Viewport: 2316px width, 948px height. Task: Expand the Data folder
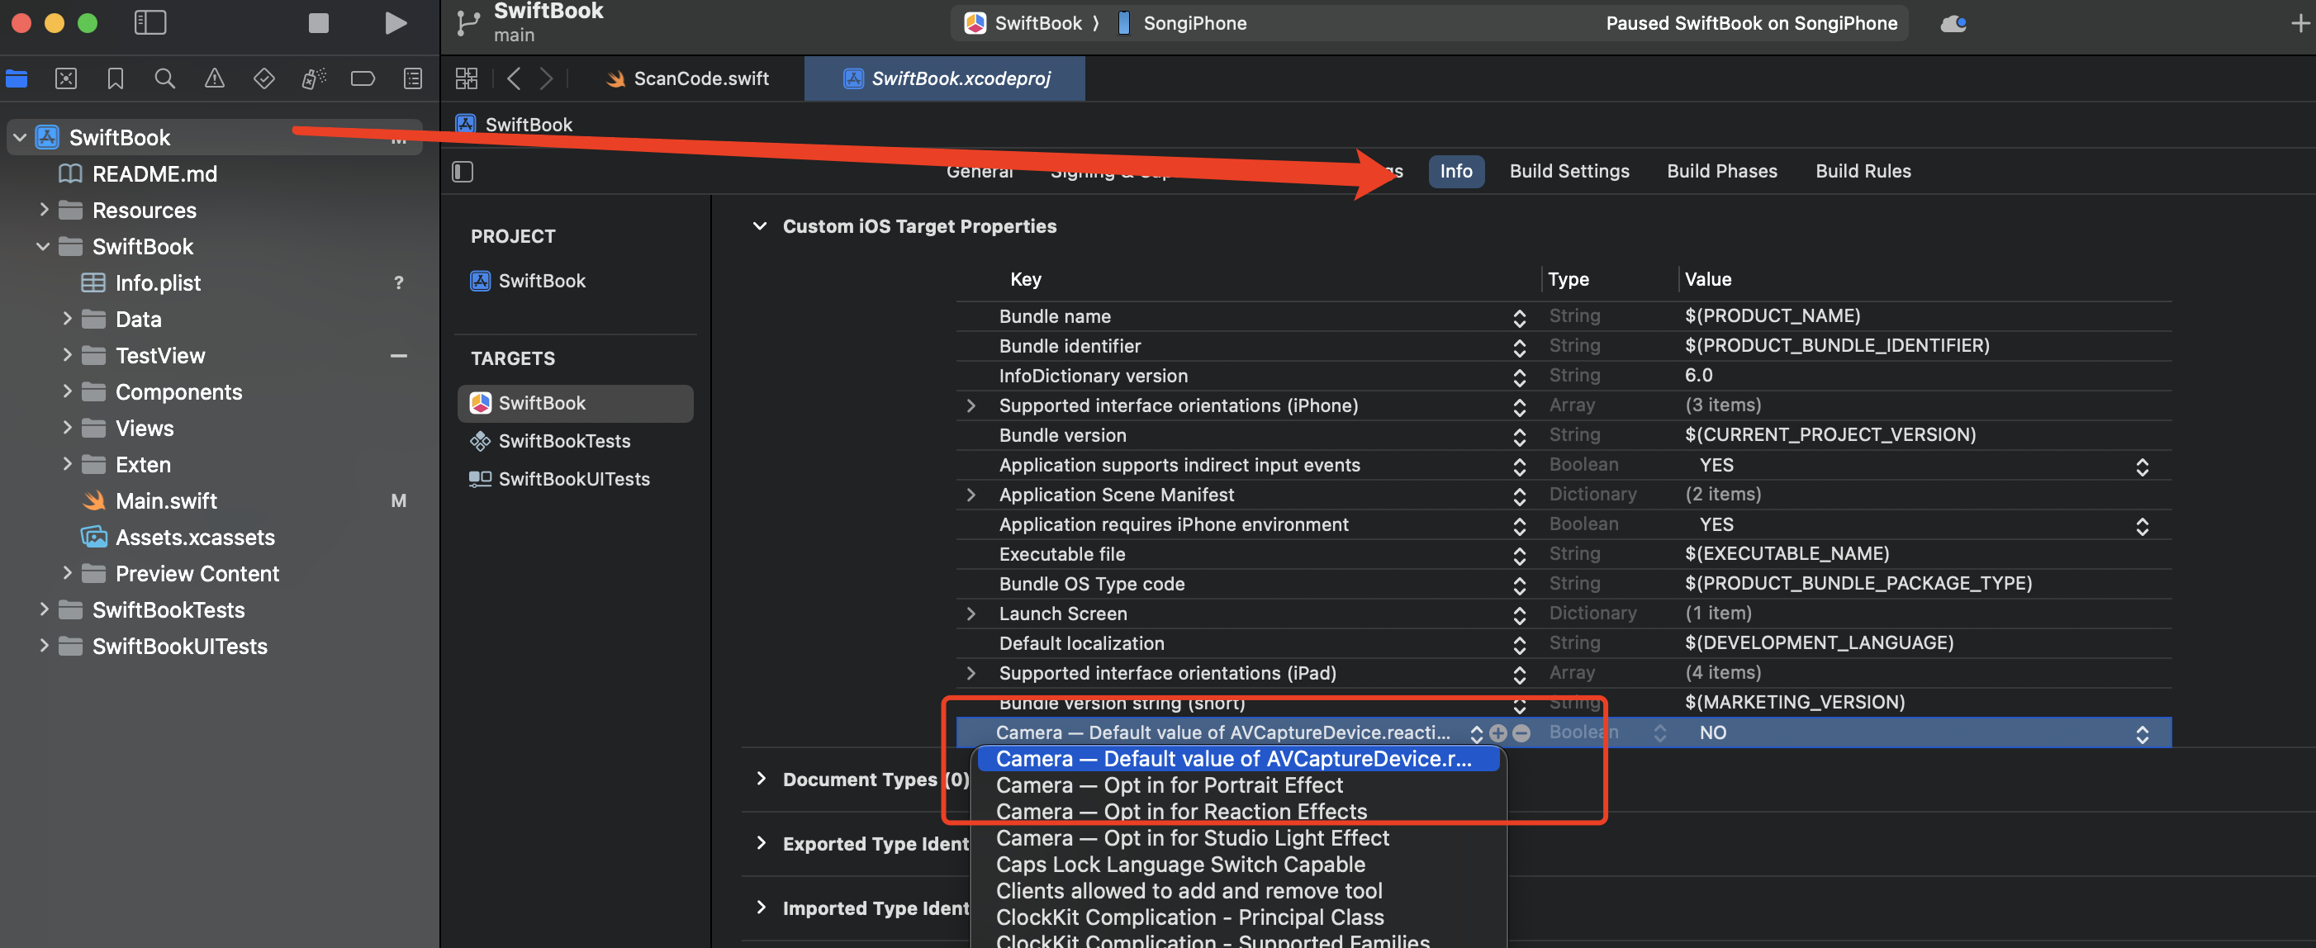[67, 318]
